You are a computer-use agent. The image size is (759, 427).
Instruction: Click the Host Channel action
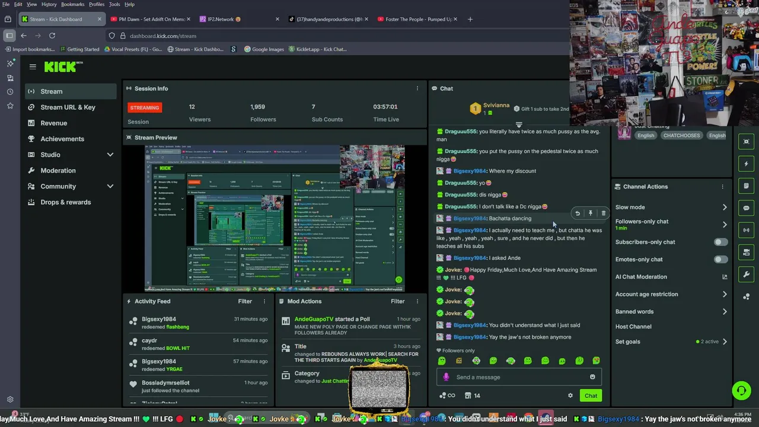pyautogui.click(x=633, y=327)
